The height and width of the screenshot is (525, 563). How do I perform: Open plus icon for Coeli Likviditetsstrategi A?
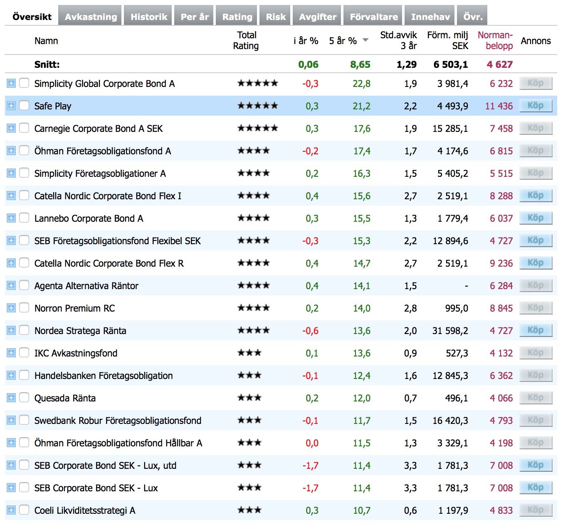11,510
